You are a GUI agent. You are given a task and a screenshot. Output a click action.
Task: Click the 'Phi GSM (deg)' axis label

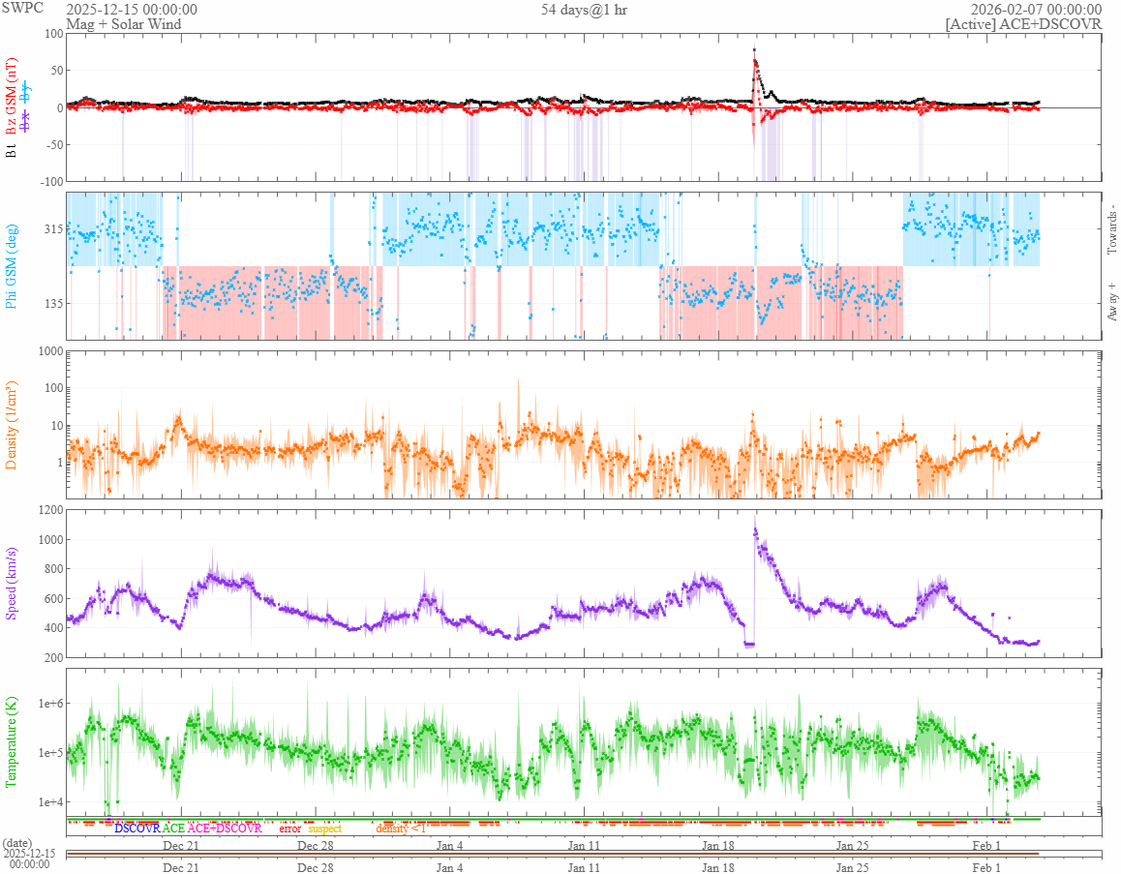[11, 266]
